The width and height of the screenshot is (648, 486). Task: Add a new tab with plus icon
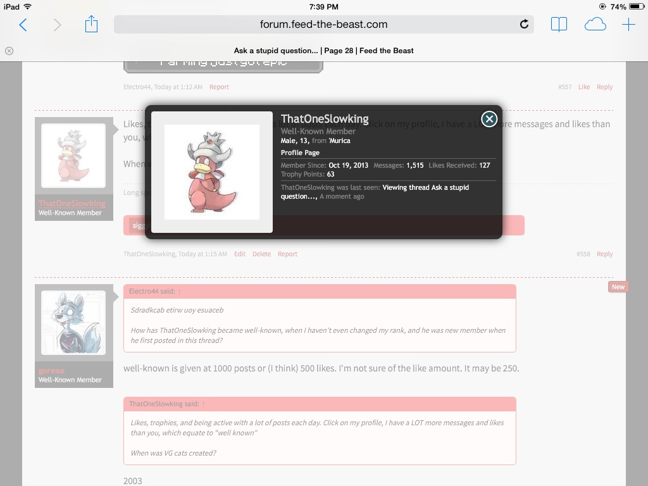[x=628, y=25]
